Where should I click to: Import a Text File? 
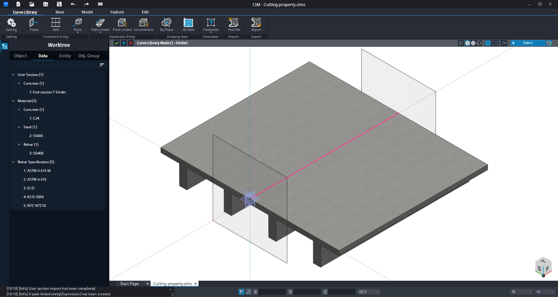tap(234, 25)
